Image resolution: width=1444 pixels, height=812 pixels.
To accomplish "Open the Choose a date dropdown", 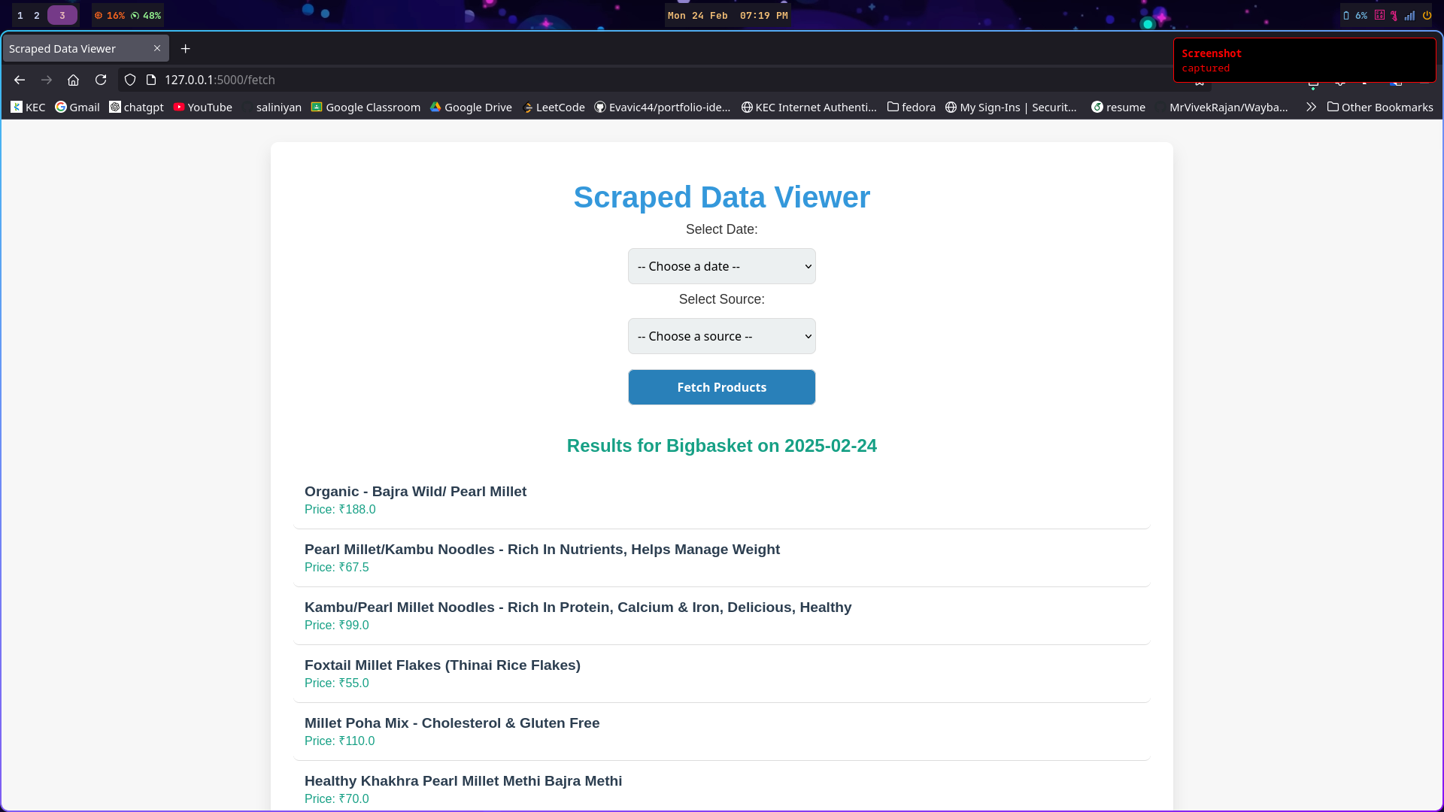I will point(722,266).
